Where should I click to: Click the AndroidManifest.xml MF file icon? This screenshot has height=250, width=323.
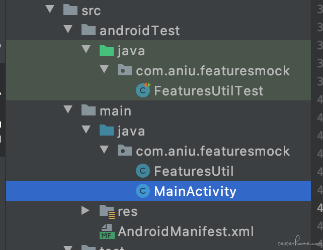click(x=107, y=231)
